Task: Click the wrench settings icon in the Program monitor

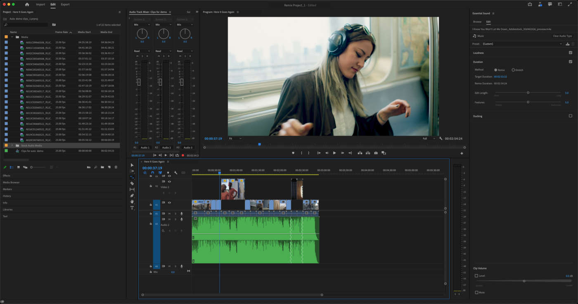Action: point(441,139)
